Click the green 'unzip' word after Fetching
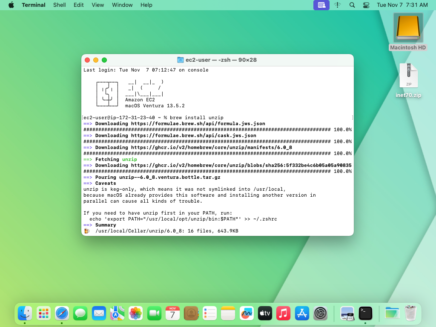Viewport: 436px width, 327px height. (129, 159)
